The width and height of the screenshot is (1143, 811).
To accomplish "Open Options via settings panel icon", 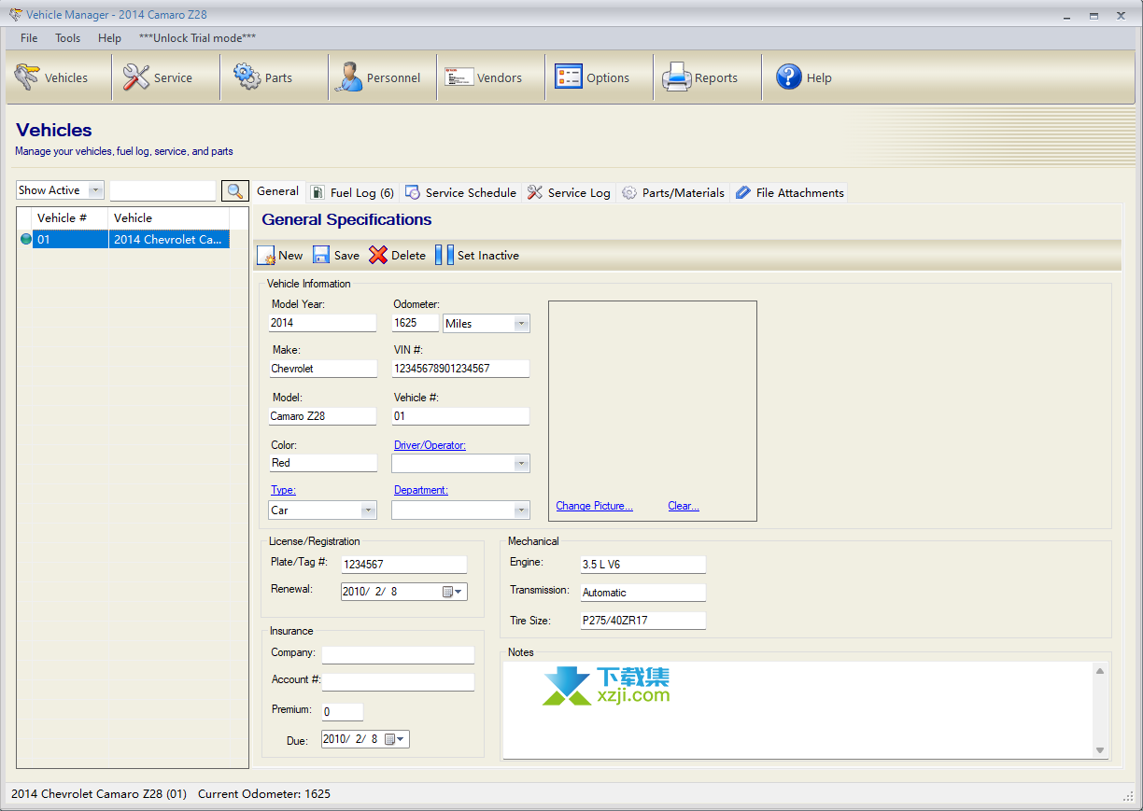I will 568,77.
